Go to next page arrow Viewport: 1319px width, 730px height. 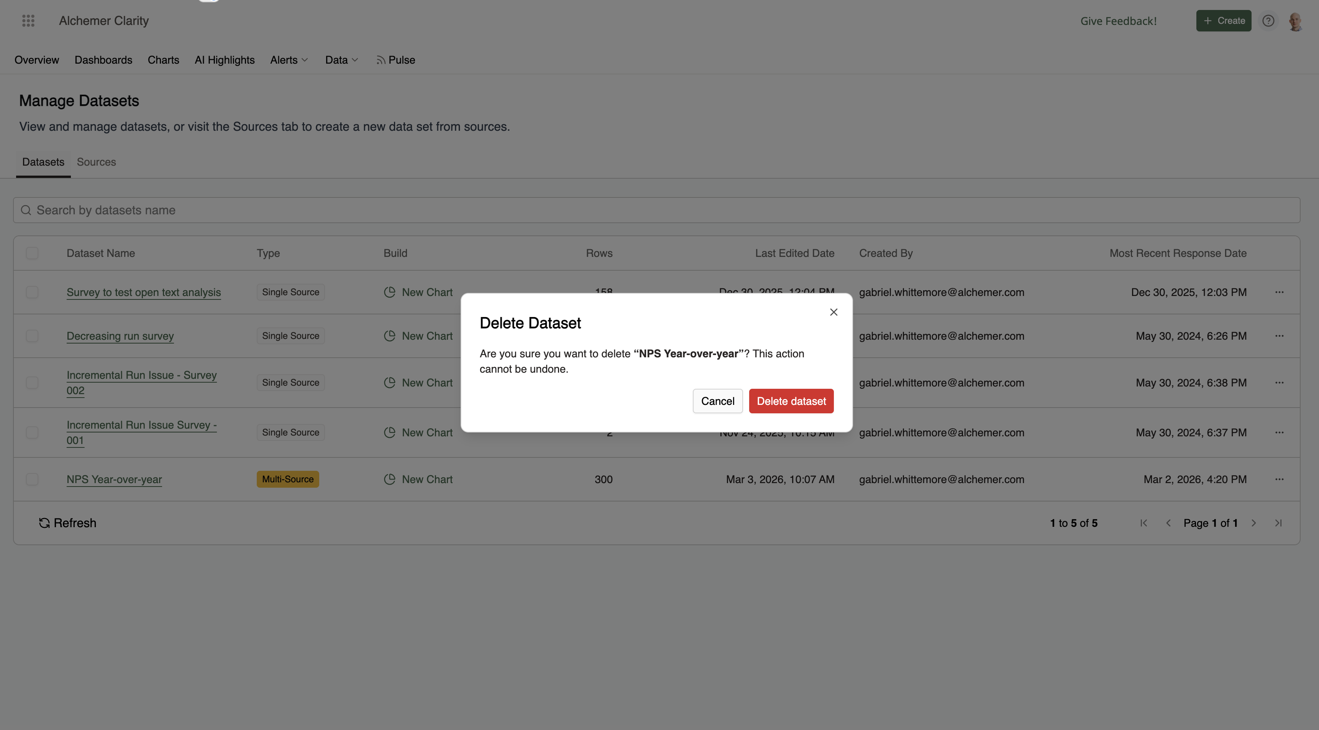1253,523
